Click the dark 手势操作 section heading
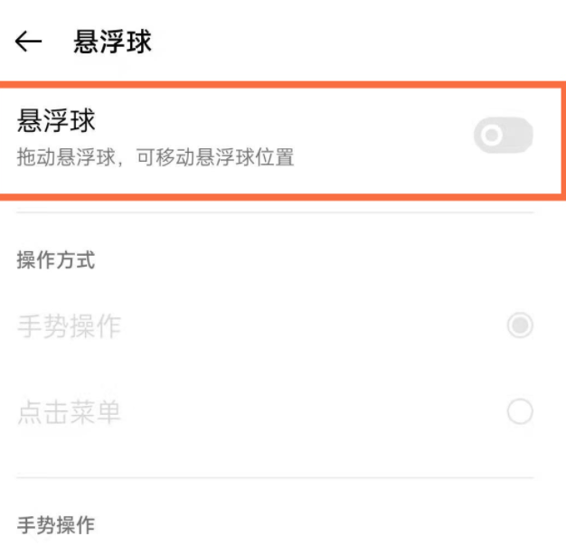566x546 pixels. (56, 523)
